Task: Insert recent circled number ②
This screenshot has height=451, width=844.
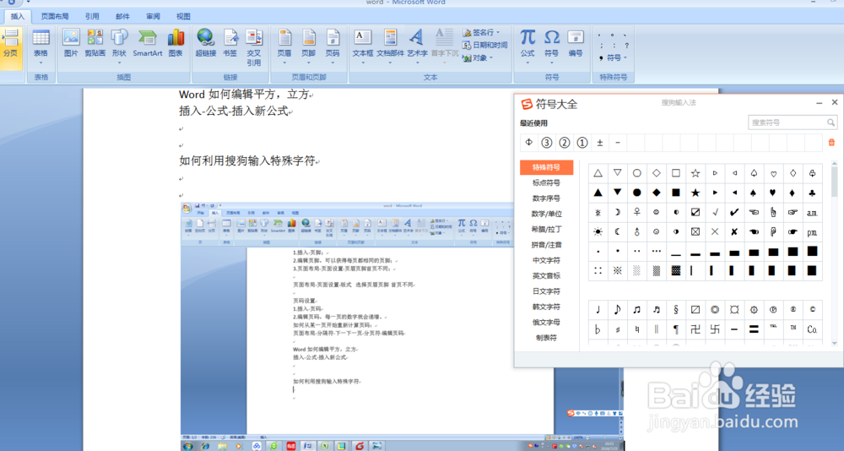Action: pos(564,142)
